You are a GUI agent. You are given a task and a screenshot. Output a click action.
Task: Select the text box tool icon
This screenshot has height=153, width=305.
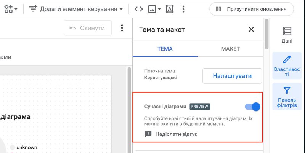170,9
